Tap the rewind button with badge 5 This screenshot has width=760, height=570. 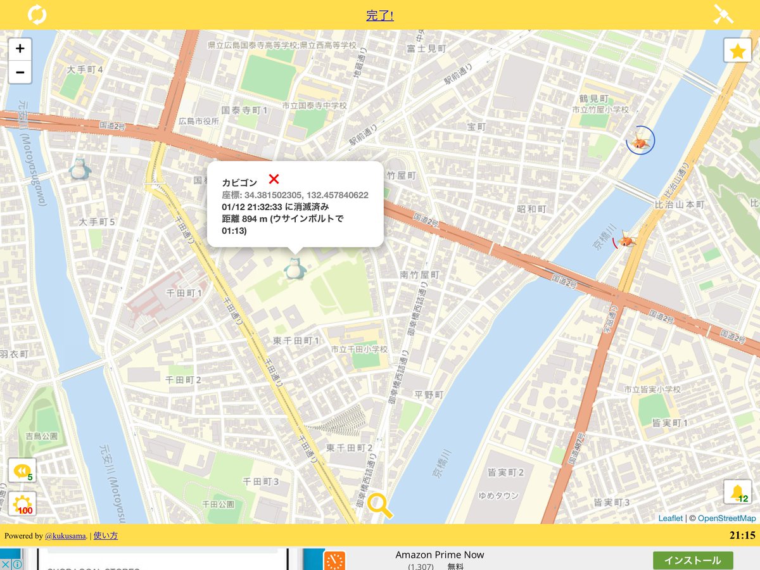coord(22,471)
